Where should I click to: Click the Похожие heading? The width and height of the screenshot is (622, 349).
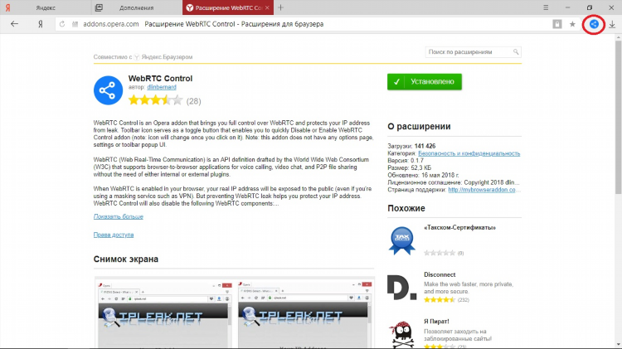coord(406,208)
